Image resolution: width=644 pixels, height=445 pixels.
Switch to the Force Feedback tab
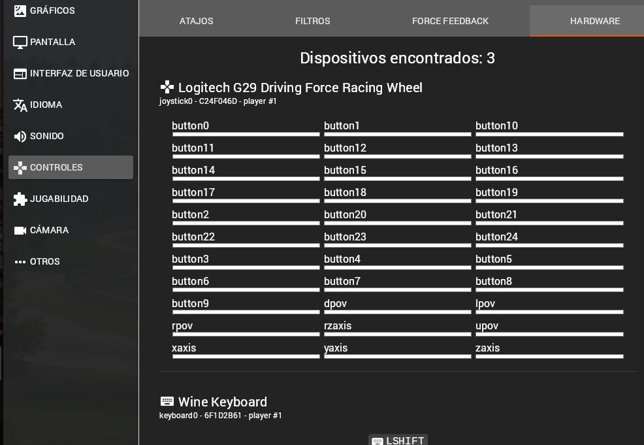coord(450,21)
